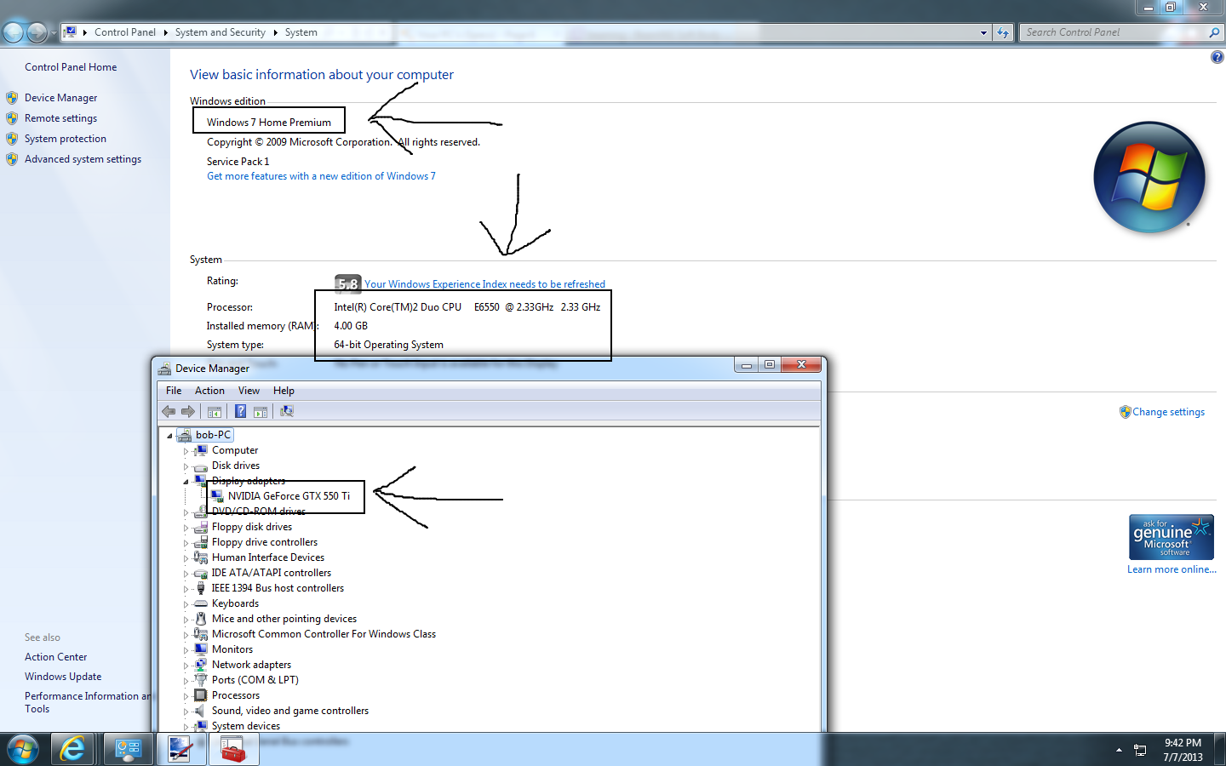The height and width of the screenshot is (766, 1226).
Task: Click the search magnifier in Control Panel search
Action: coord(1214,32)
